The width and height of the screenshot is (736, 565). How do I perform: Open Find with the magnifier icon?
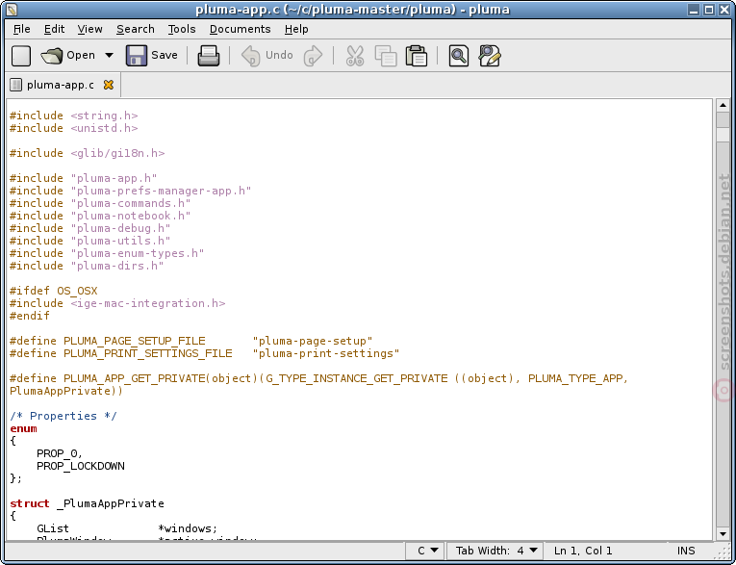tap(459, 56)
